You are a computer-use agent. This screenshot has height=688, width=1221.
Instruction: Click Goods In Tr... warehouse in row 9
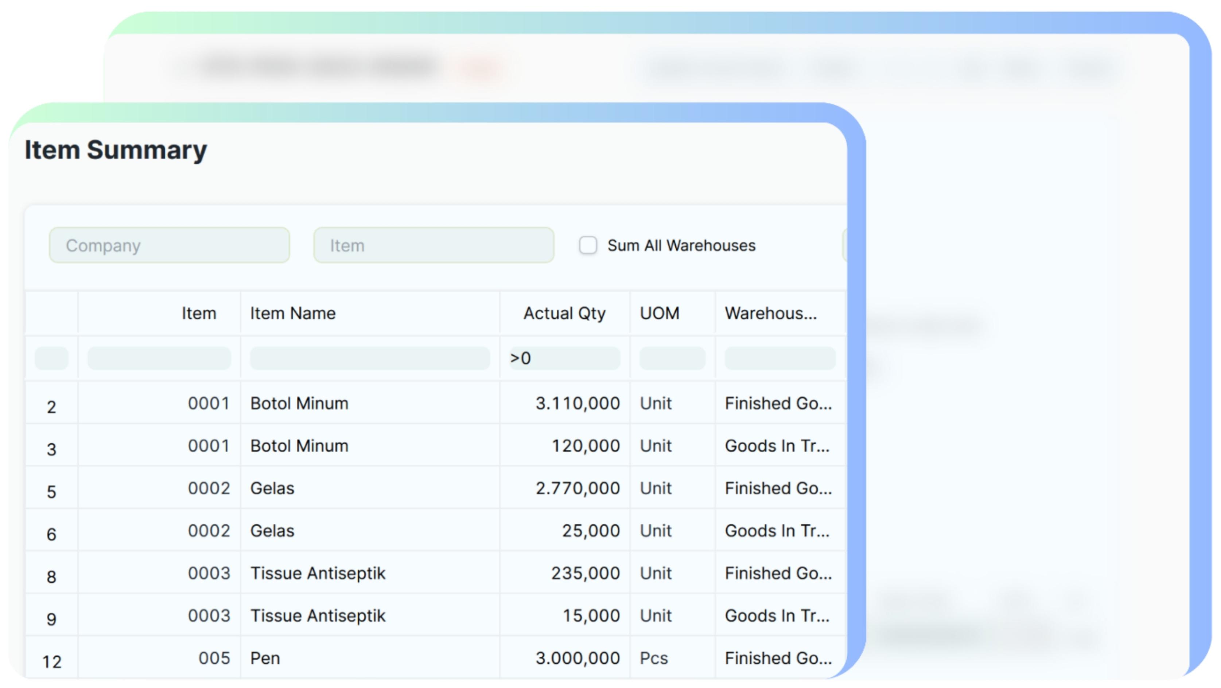(x=777, y=616)
